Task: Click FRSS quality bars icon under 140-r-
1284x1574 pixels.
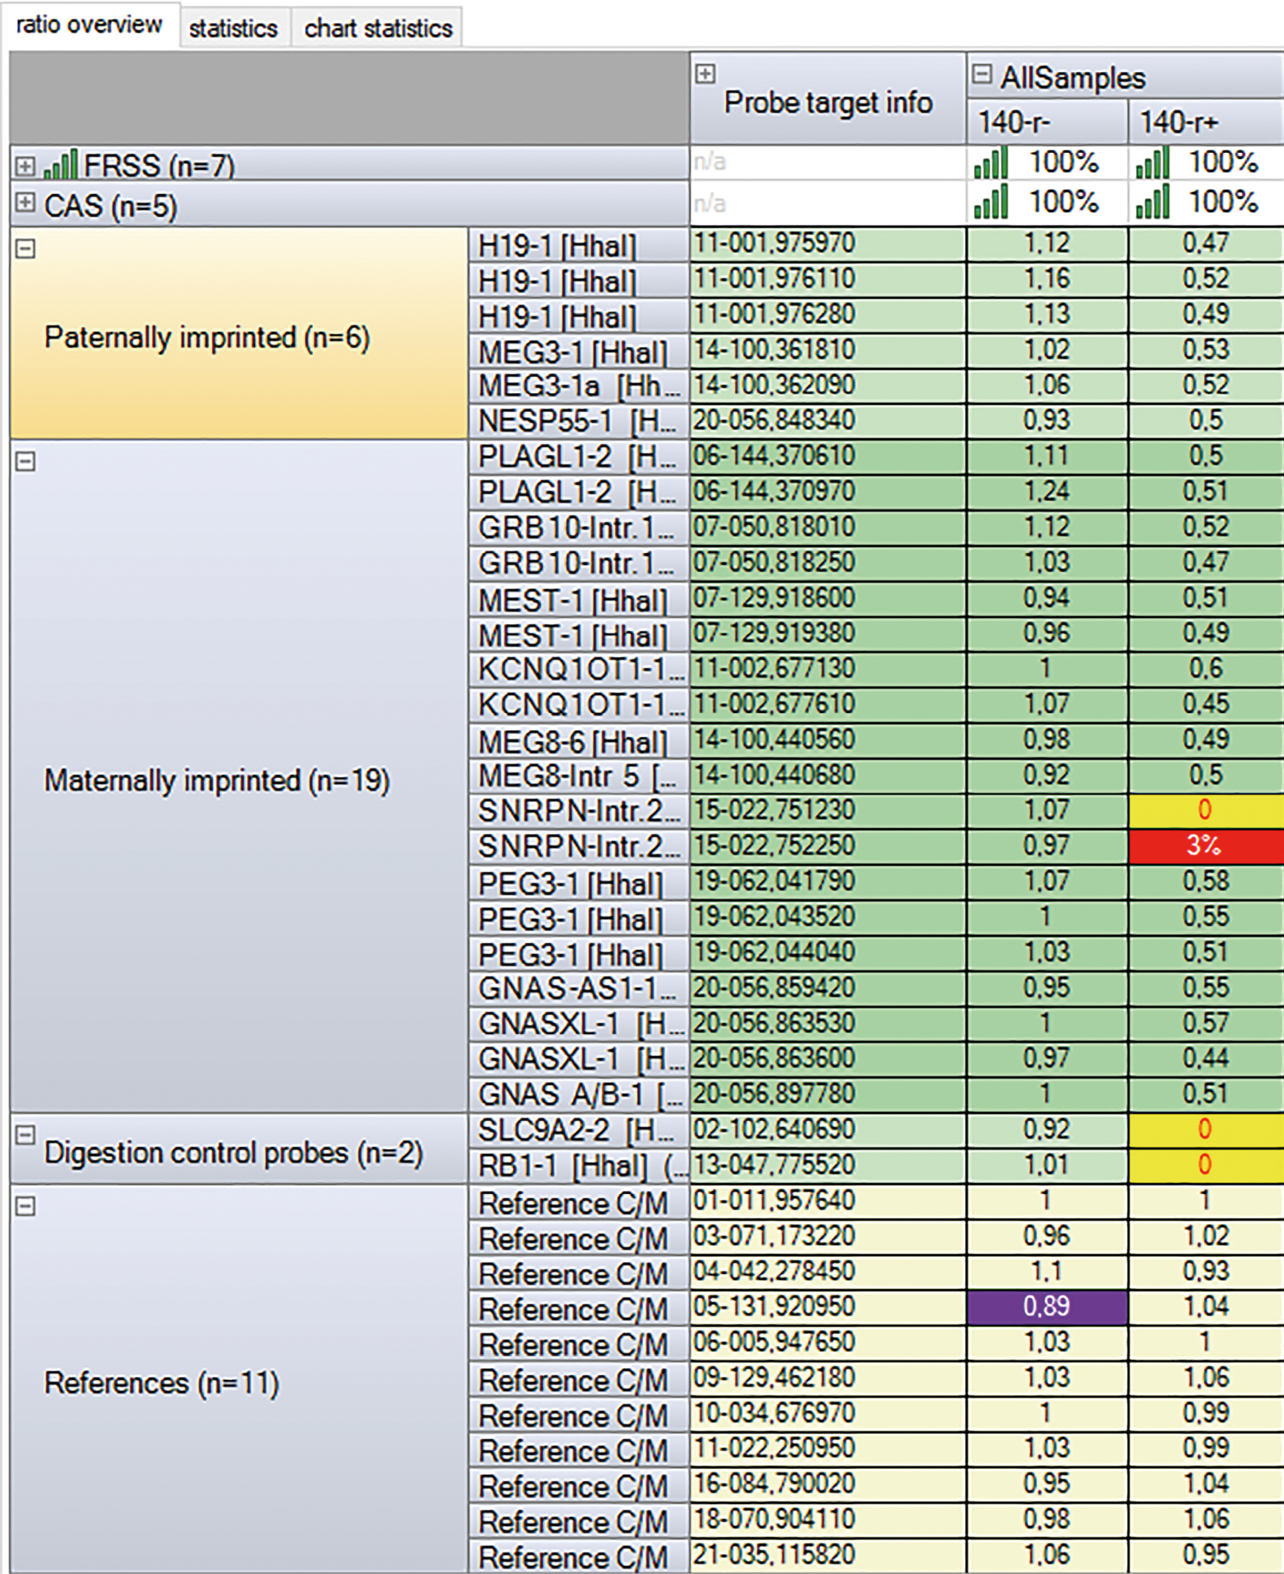Action: coord(990,162)
